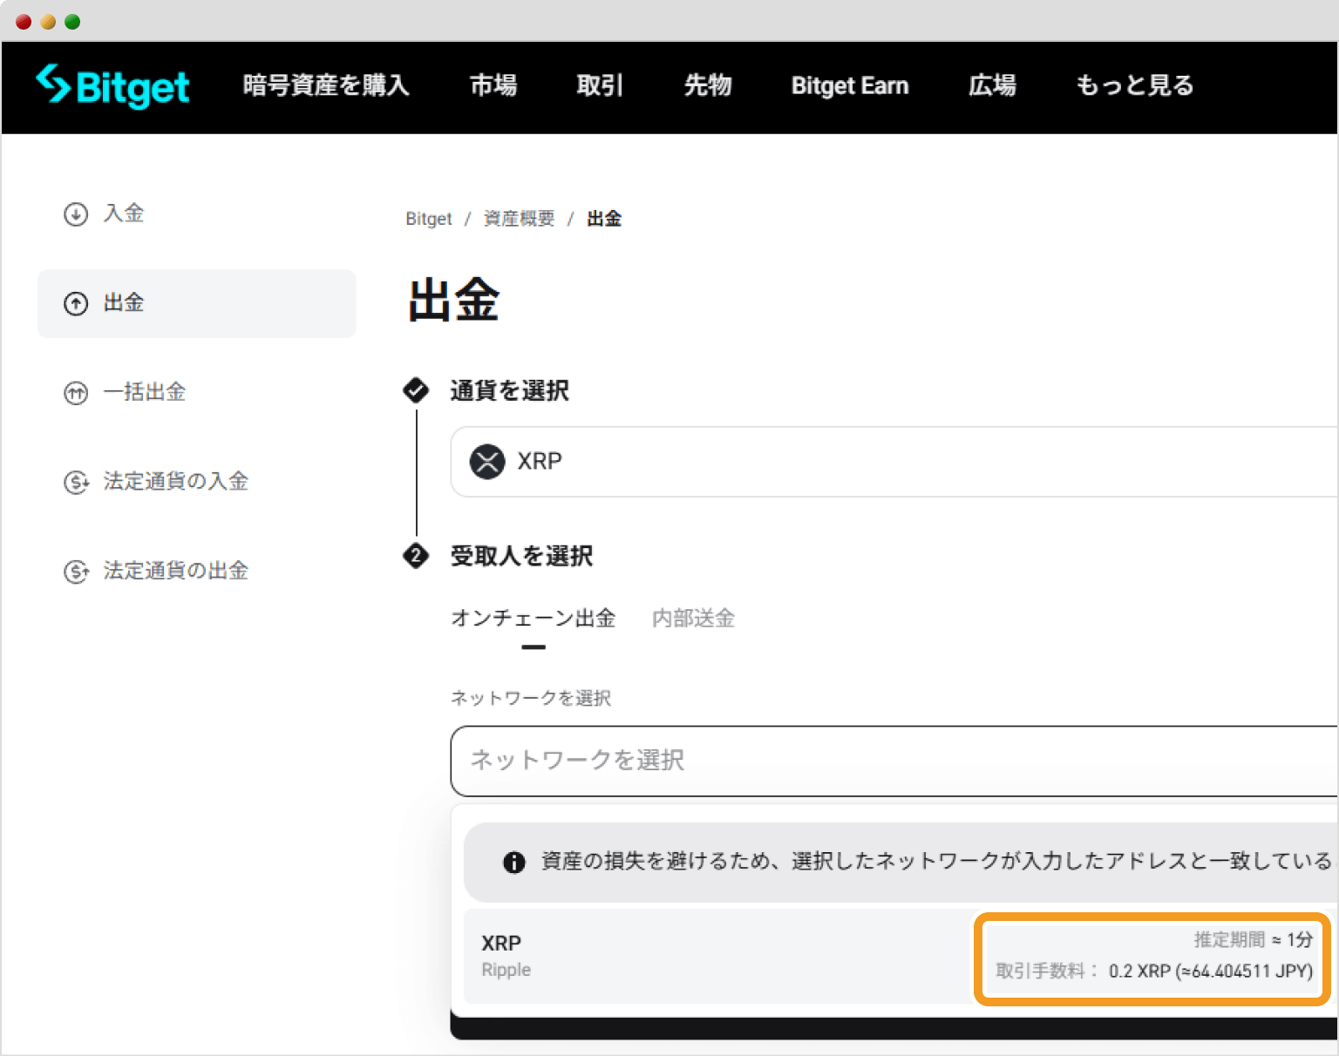Viewport: 1339px width, 1056px height.
Task: Click the 法定通貨の出金 fiat withdrawal icon
Action: pos(77,571)
